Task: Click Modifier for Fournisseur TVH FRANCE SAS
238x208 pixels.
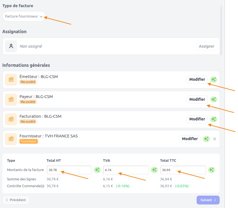Action: pyautogui.click(x=190, y=139)
